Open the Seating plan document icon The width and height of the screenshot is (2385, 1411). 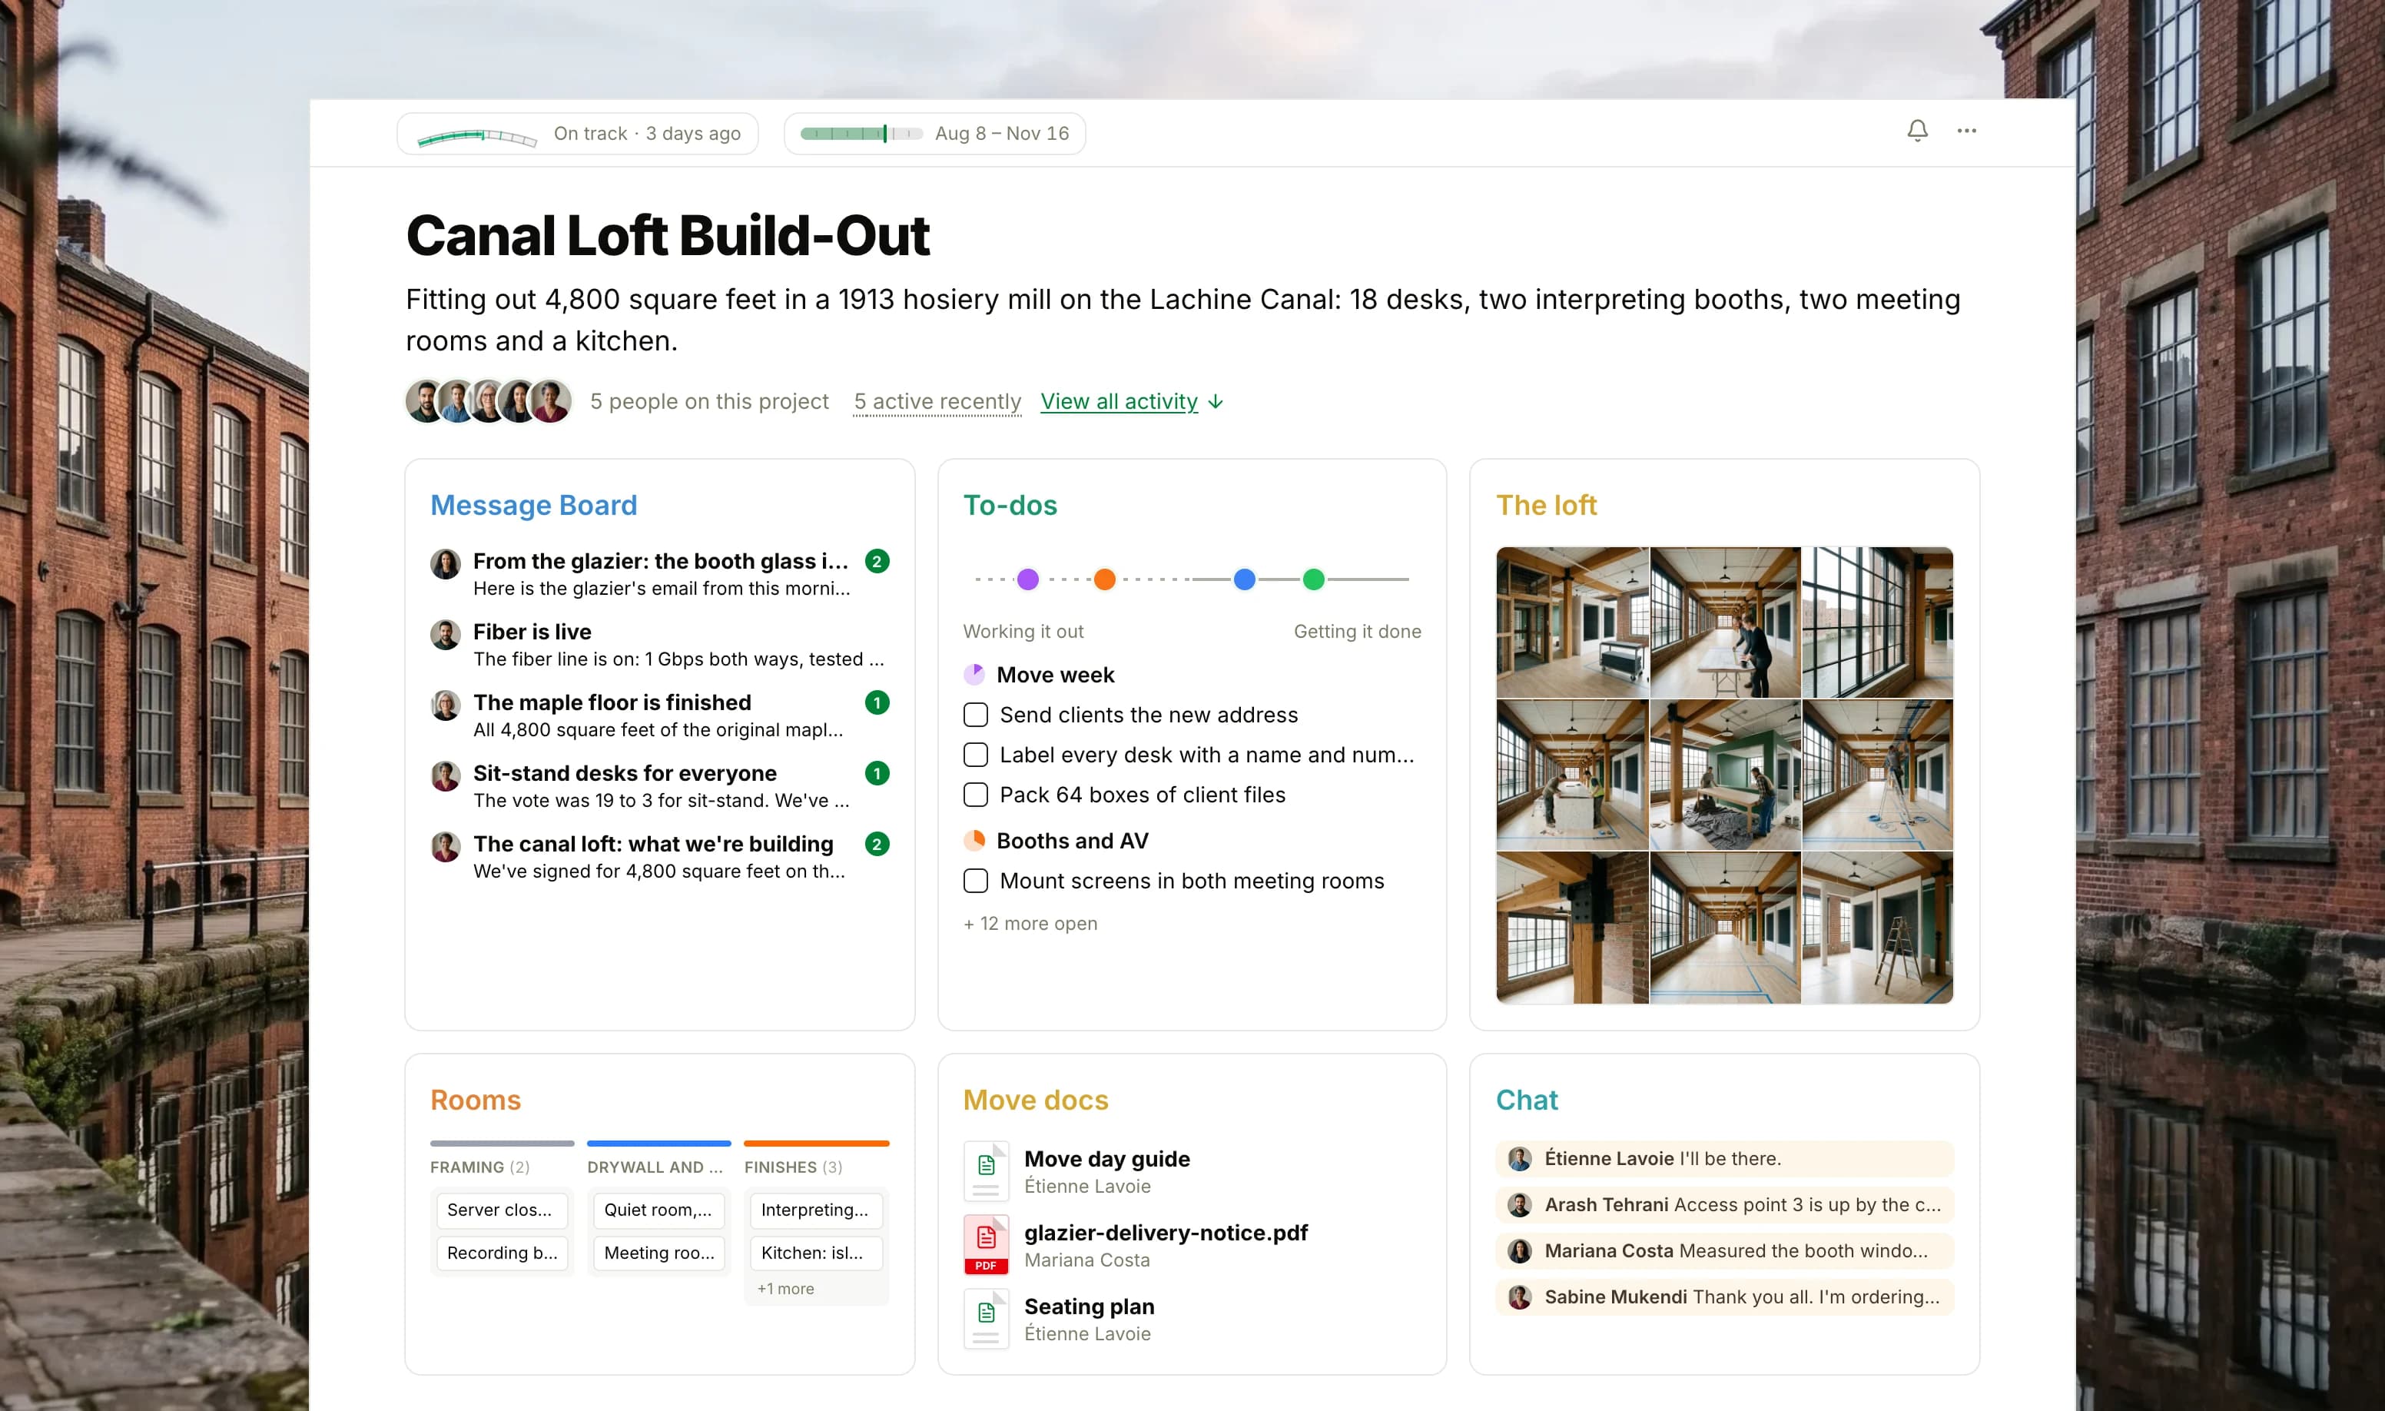coord(986,1319)
